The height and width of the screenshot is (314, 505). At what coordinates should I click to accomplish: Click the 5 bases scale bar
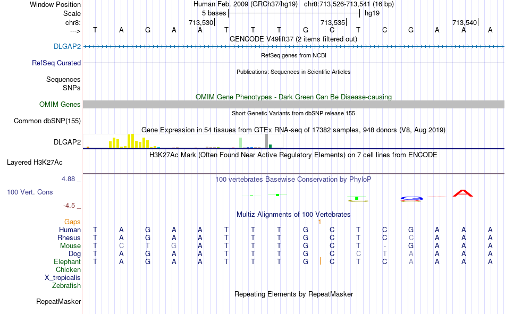[x=294, y=13]
